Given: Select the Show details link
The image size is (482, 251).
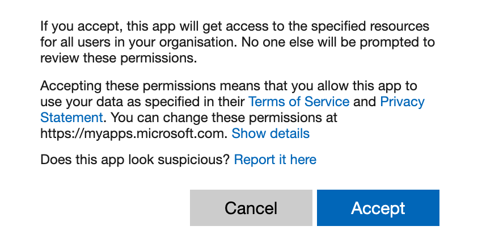Looking at the screenshot, I should click(270, 133).
